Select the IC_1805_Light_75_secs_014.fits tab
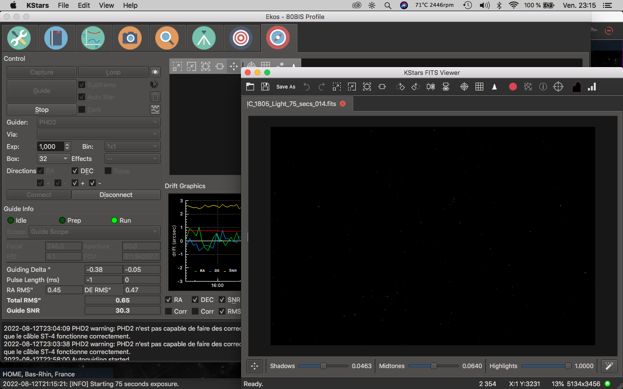Screen dimensions: 623x389 pos(291,104)
